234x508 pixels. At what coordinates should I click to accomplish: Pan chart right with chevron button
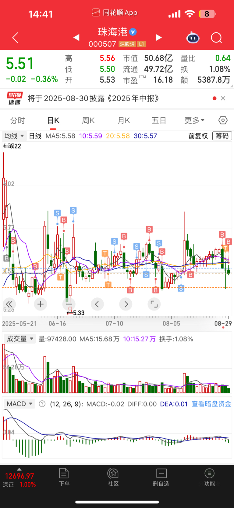tap(126, 304)
